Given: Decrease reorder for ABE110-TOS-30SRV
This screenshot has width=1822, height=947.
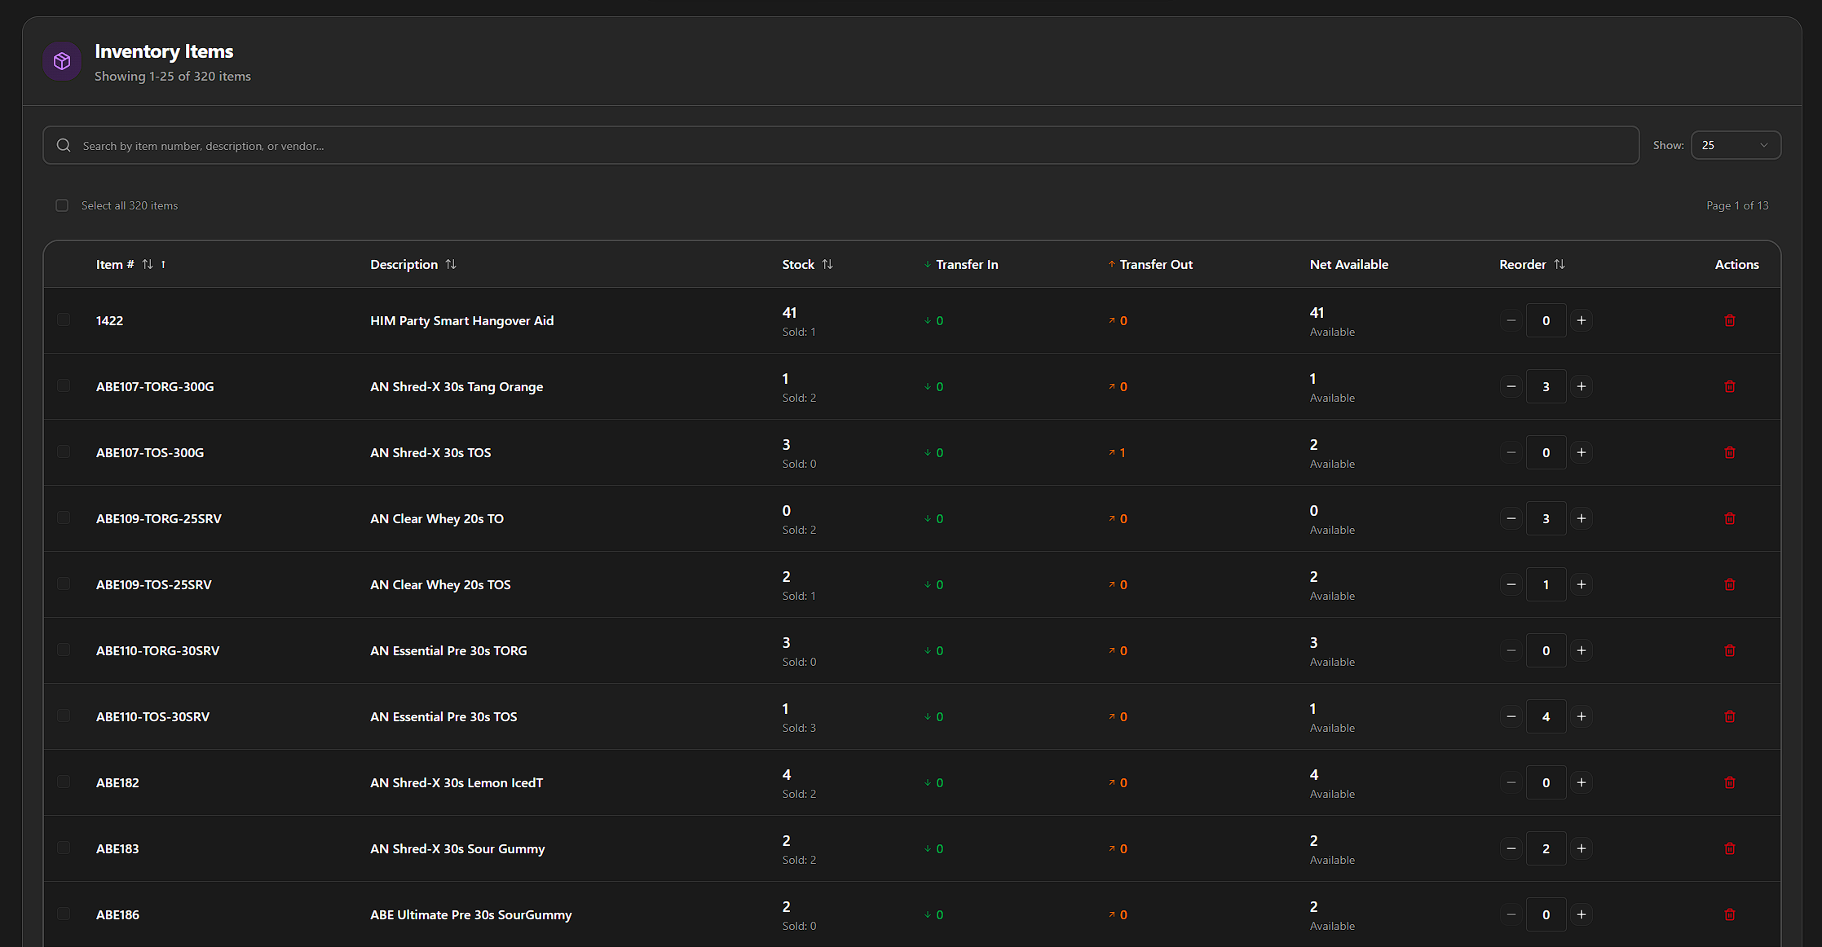Looking at the screenshot, I should tap(1511, 716).
